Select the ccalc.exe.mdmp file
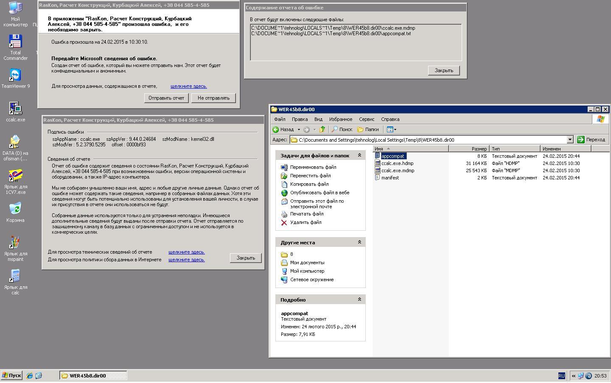Screen dimensions: 611x383 395,171
